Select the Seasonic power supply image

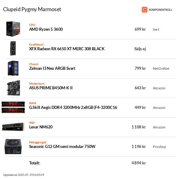coord(13,146)
